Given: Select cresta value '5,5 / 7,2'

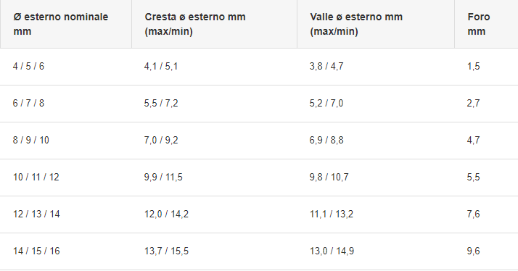Looking at the screenshot, I should pos(161,104).
